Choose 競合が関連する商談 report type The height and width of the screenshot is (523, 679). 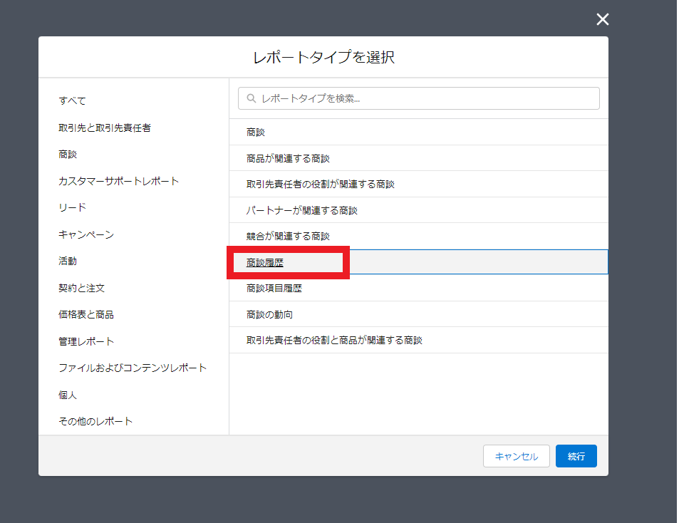point(419,236)
